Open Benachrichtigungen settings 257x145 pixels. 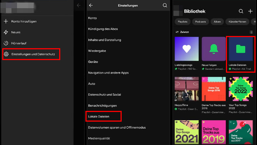point(102,106)
